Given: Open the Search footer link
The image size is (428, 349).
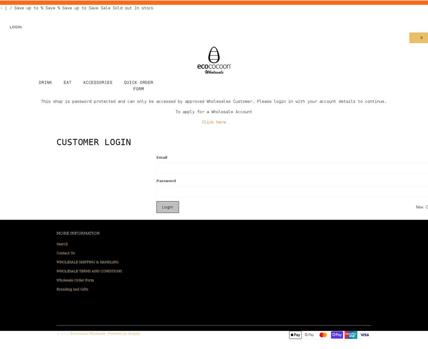Looking at the screenshot, I should click(62, 244).
